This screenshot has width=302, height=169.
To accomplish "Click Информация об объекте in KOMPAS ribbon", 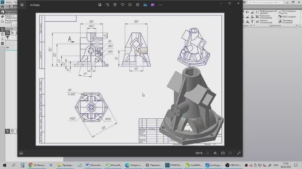I will click(267, 12).
